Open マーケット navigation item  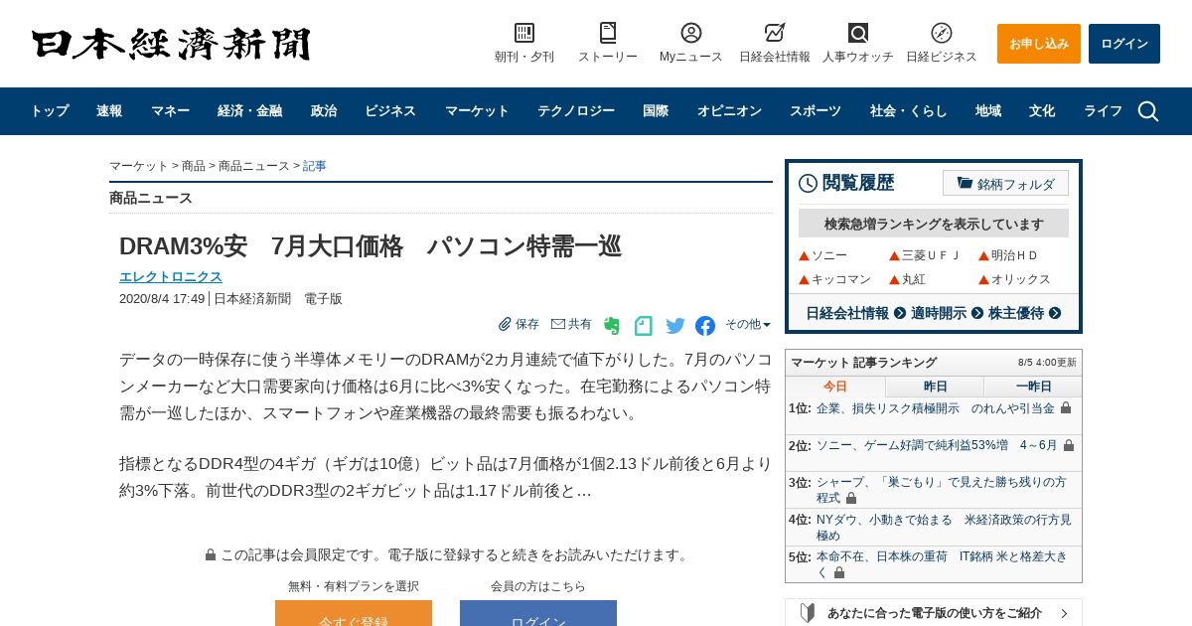click(x=477, y=111)
